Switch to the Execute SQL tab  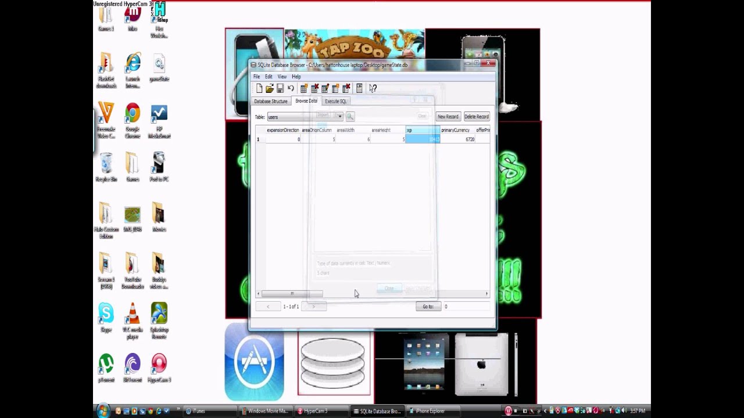pos(335,101)
